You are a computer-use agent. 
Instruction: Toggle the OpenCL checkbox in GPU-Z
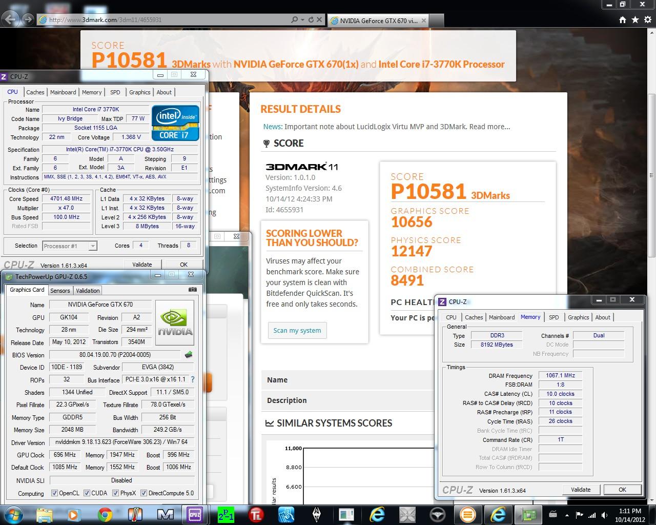(x=54, y=493)
